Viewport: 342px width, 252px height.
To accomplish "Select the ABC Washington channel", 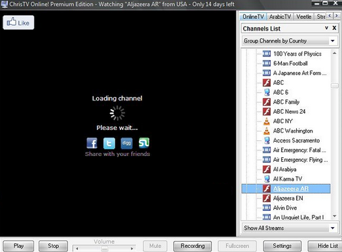I will pyautogui.click(x=293, y=131).
